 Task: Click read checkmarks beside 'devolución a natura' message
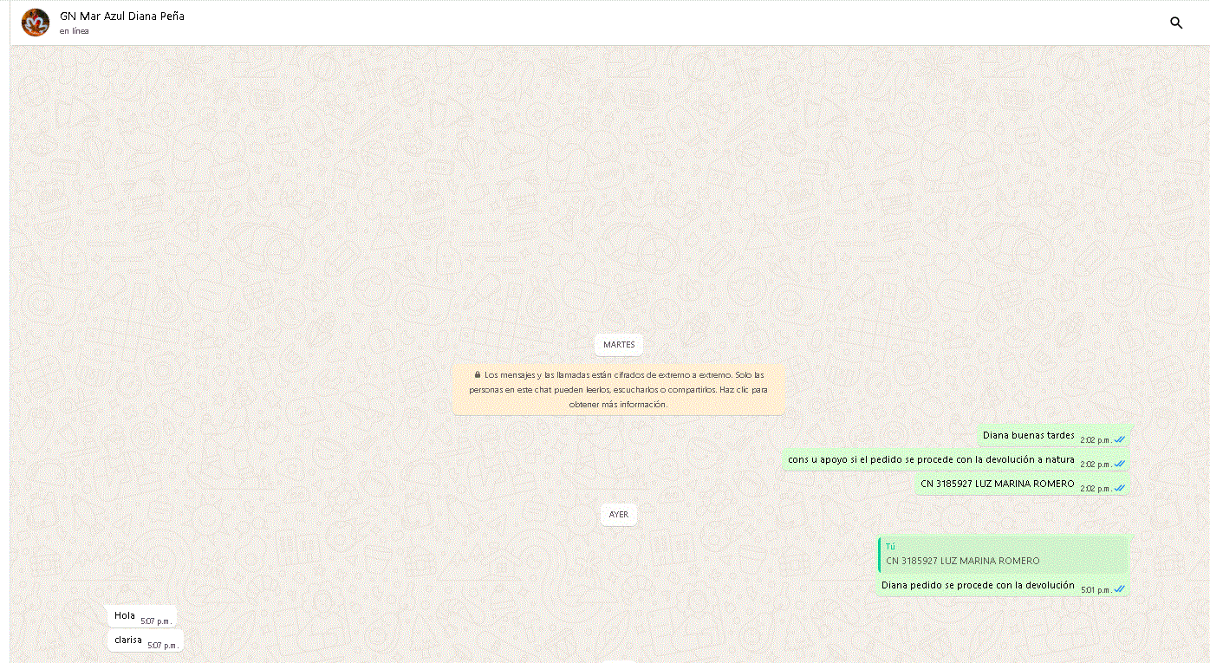pos(1120,464)
